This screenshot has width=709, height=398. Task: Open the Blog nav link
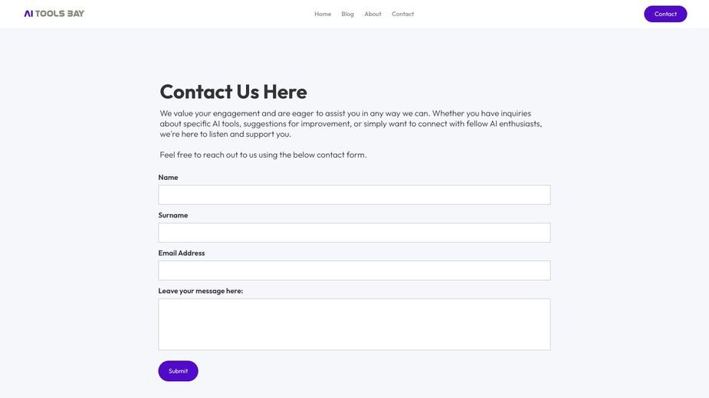(x=348, y=14)
